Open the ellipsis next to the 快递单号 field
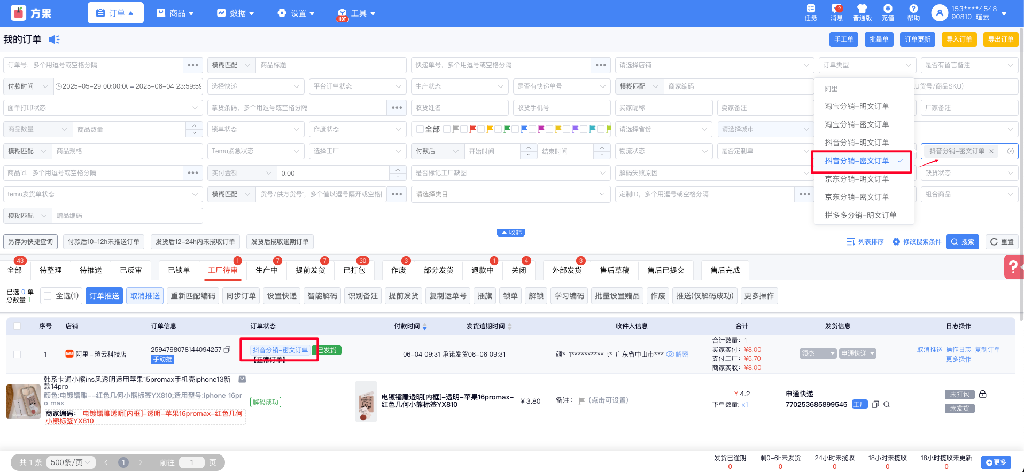The image size is (1024, 472). 601,65
